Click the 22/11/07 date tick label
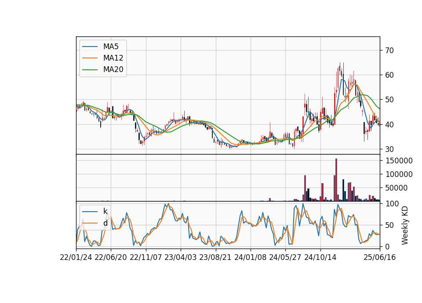 [146, 258]
